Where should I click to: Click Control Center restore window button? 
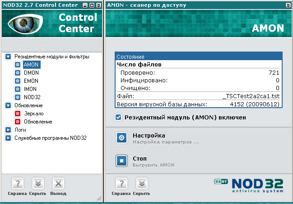coord(92,5)
